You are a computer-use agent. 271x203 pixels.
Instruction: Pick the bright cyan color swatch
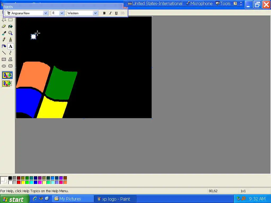(31, 182)
